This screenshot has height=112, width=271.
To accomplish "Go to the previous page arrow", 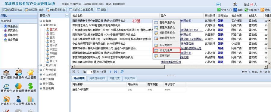I will coord(78,72).
